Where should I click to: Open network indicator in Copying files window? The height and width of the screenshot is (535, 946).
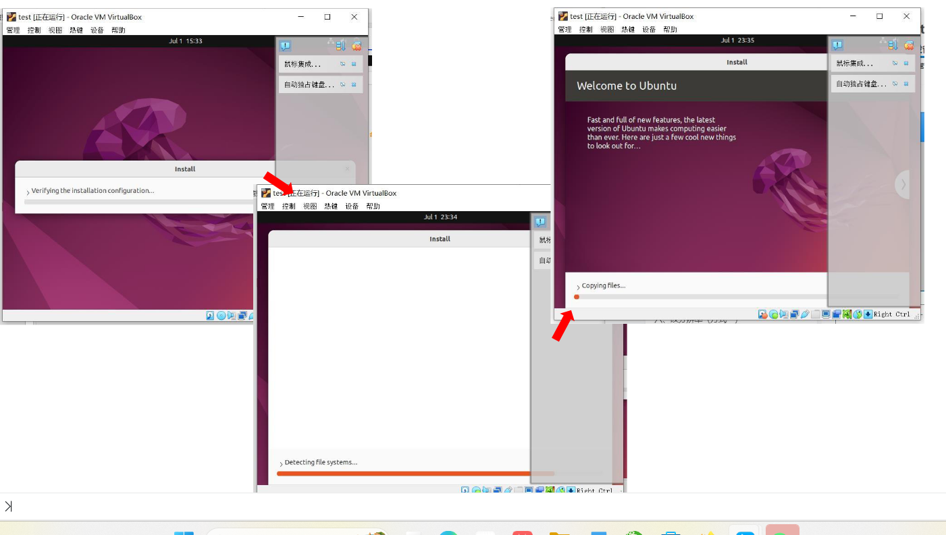coord(795,314)
